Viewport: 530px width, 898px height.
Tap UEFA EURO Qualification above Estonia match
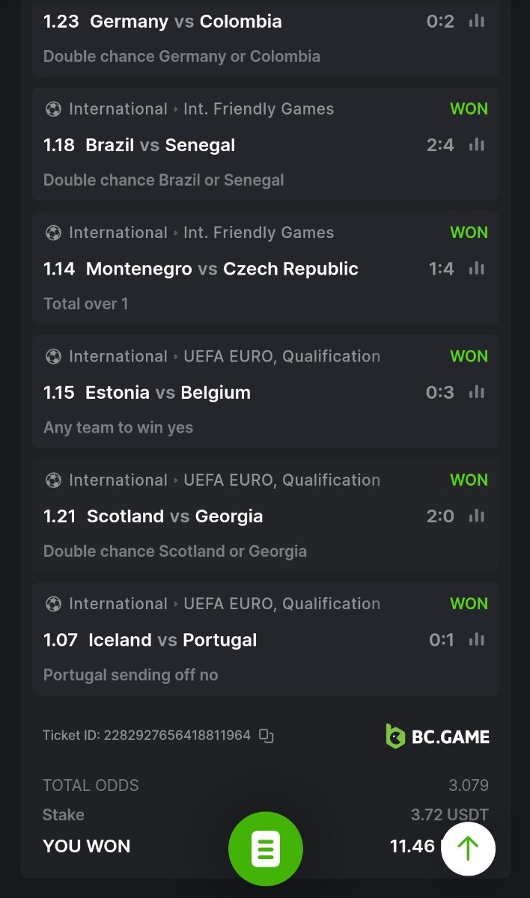(281, 356)
